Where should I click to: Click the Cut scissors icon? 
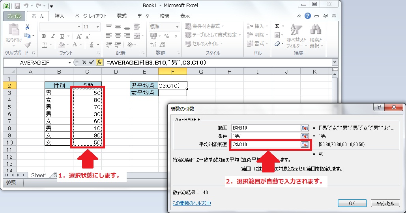[28, 27]
